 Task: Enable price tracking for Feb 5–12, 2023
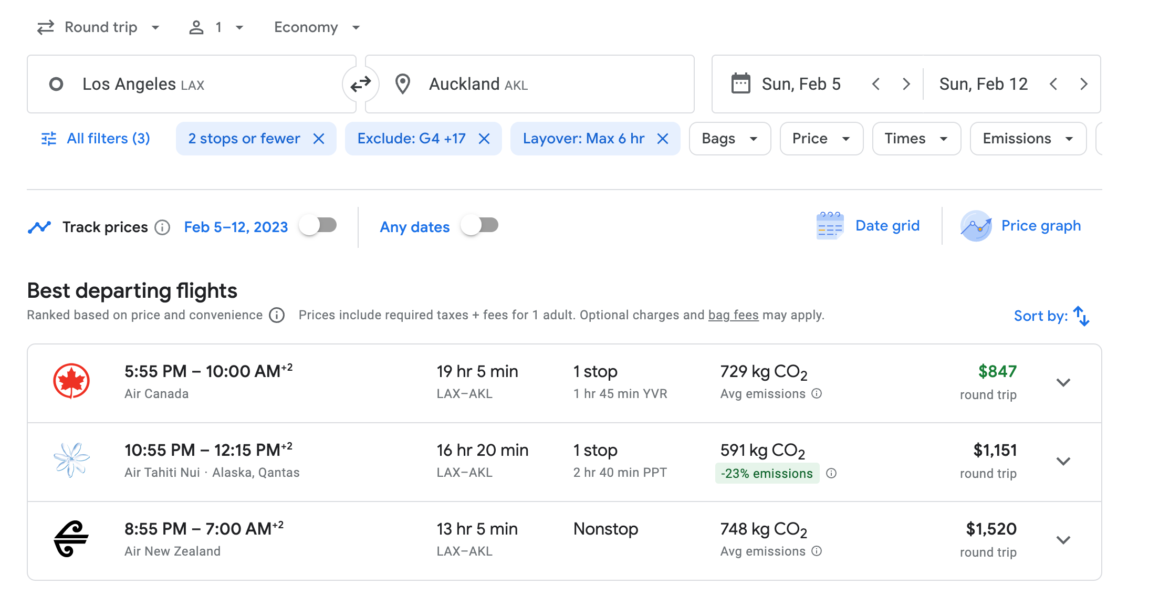318,226
